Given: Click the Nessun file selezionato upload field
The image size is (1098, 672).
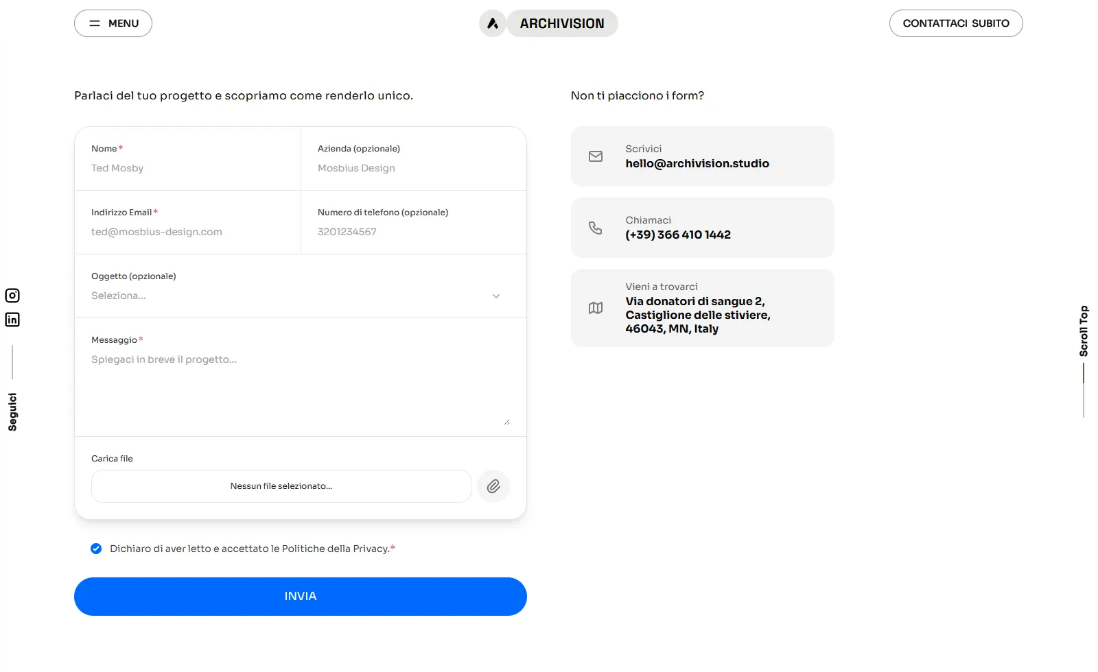Looking at the screenshot, I should click(x=281, y=486).
